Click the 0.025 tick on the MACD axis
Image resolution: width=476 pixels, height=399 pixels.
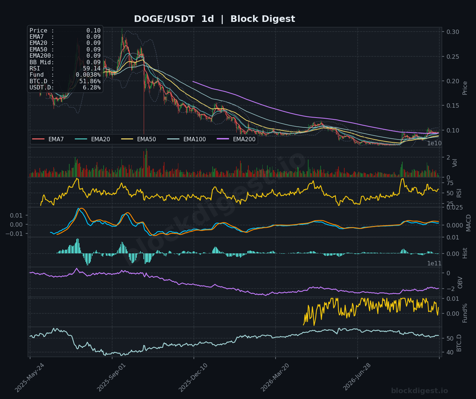454,208
